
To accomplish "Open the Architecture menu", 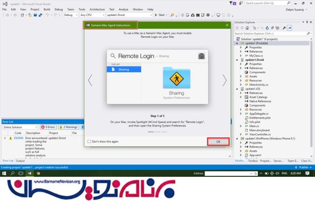I will pos(97,9).
